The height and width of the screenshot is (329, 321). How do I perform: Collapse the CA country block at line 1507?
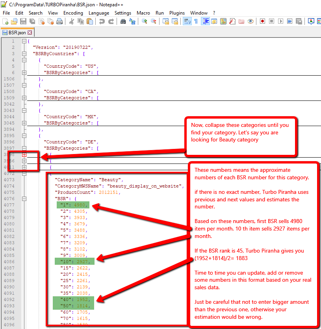click(x=24, y=85)
